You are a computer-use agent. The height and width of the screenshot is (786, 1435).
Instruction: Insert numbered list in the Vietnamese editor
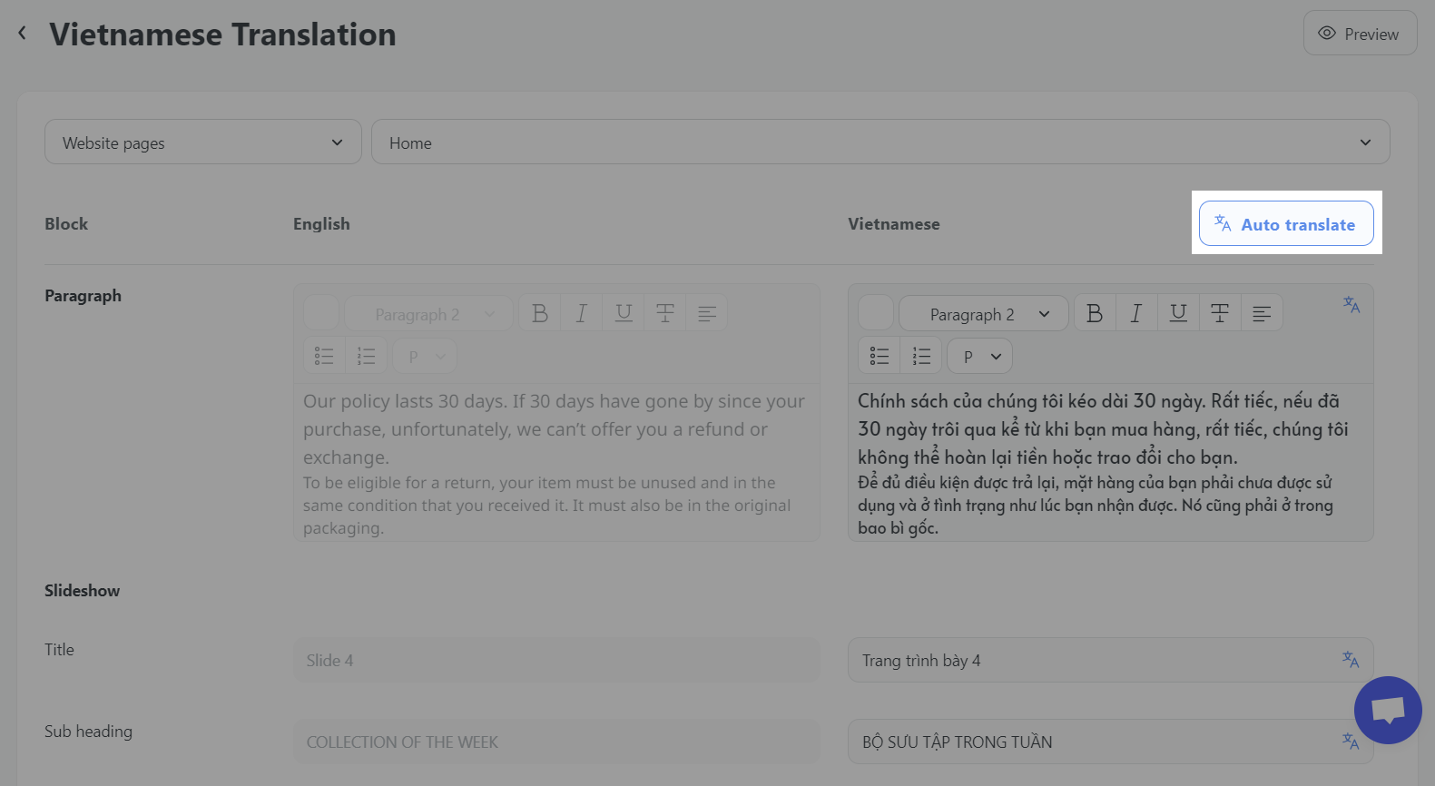point(921,357)
